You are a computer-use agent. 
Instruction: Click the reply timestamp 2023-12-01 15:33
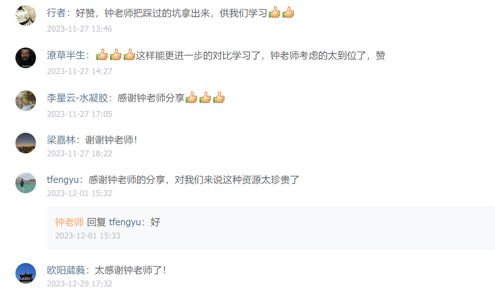click(x=88, y=236)
